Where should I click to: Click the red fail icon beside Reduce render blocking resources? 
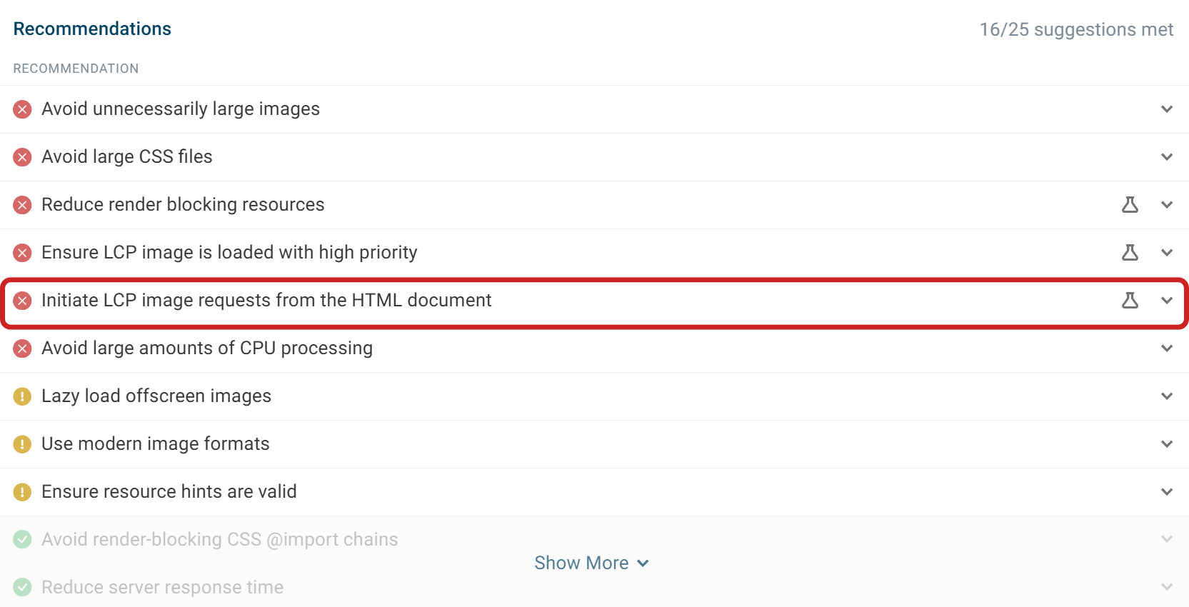pyautogui.click(x=22, y=205)
